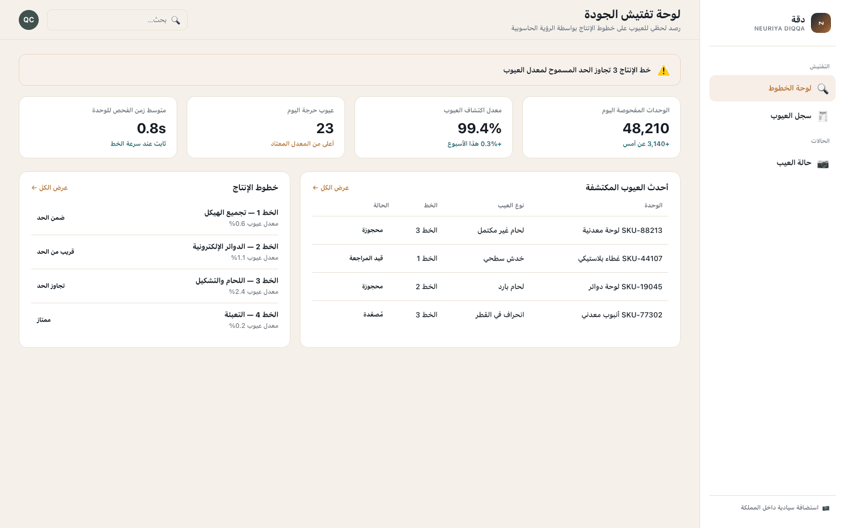Open حالة العيب in the sidebar
The width and height of the screenshot is (845, 528).
772,163
